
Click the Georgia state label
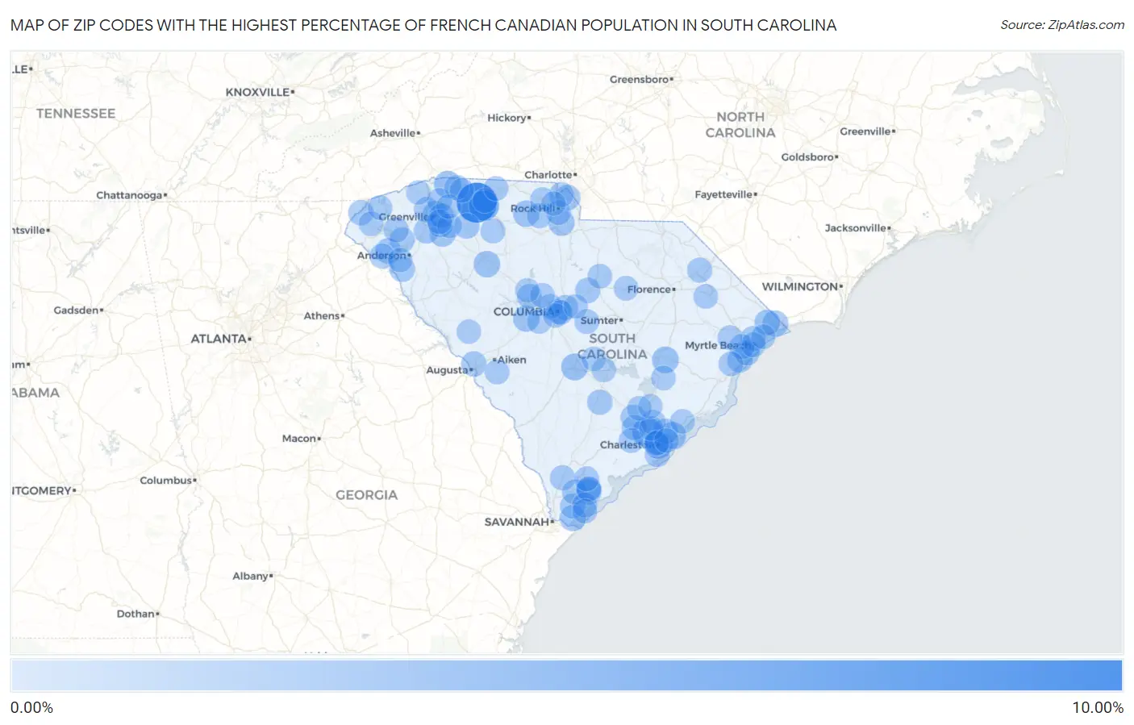pyautogui.click(x=367, y=495)
